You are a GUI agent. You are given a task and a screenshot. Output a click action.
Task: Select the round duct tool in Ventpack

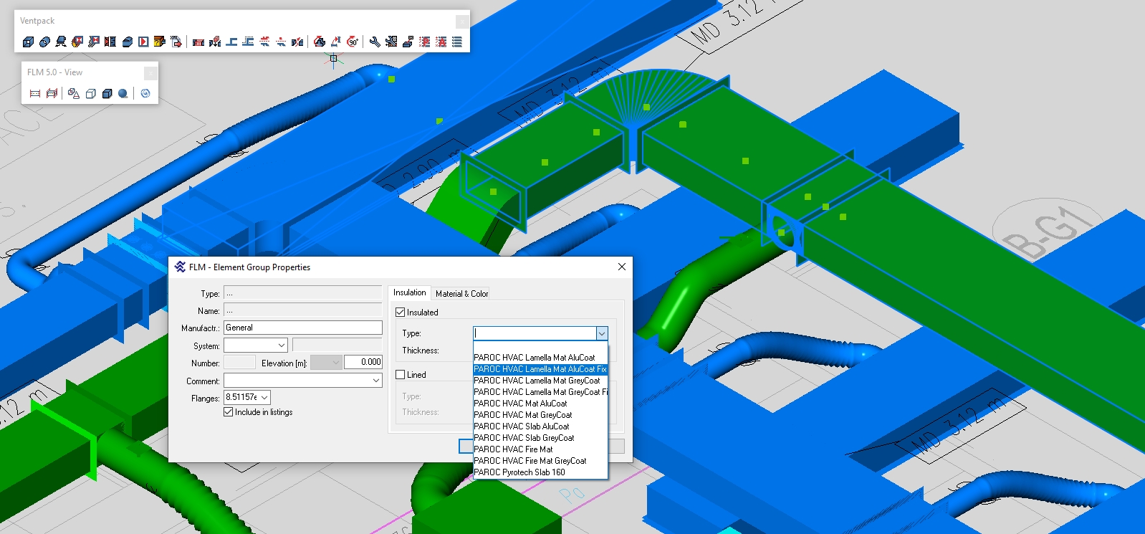pos(44,42)
